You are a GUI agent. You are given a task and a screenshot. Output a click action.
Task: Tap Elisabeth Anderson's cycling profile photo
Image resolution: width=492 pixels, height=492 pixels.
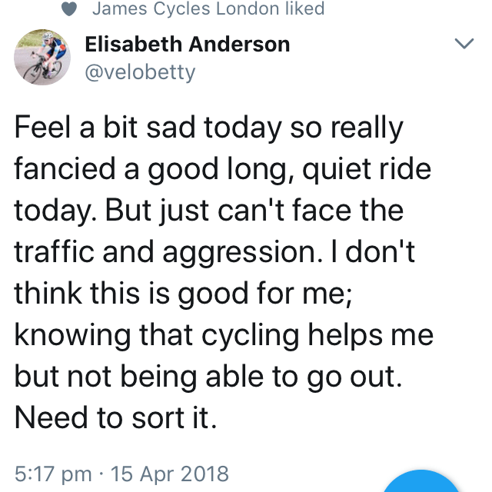tap(42, 58)
